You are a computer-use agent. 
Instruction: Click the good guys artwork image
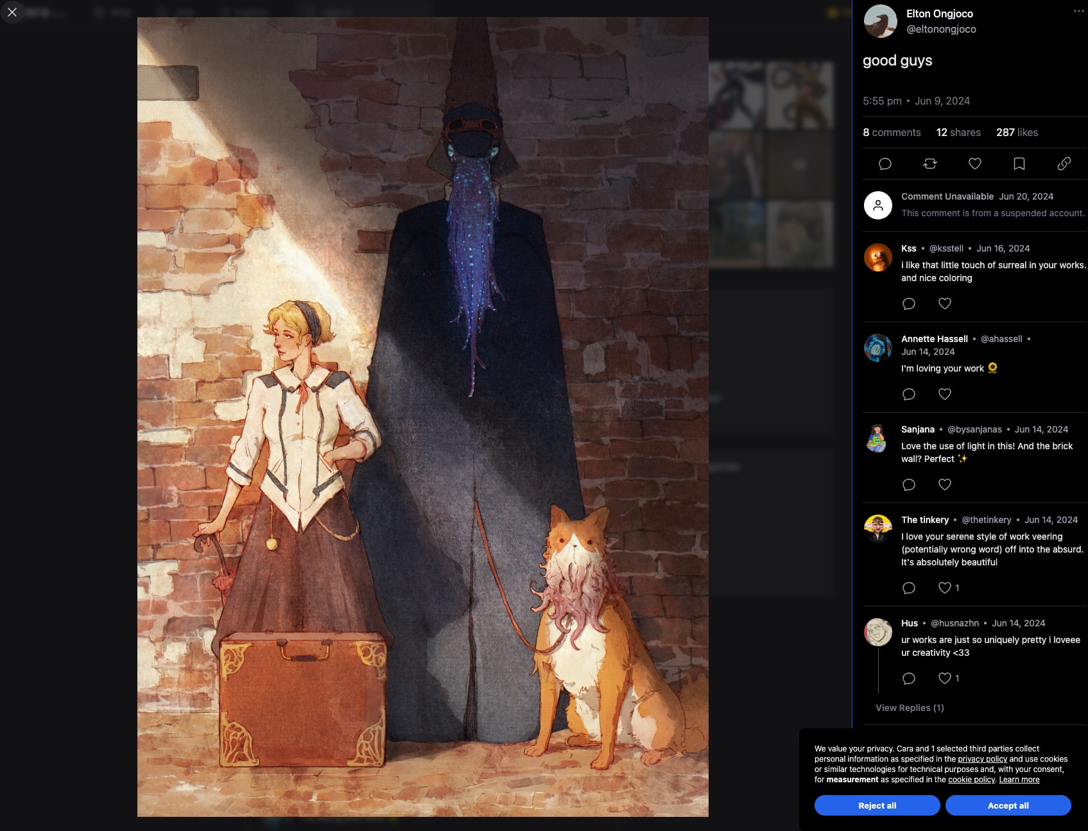click(x=423, y=417)
